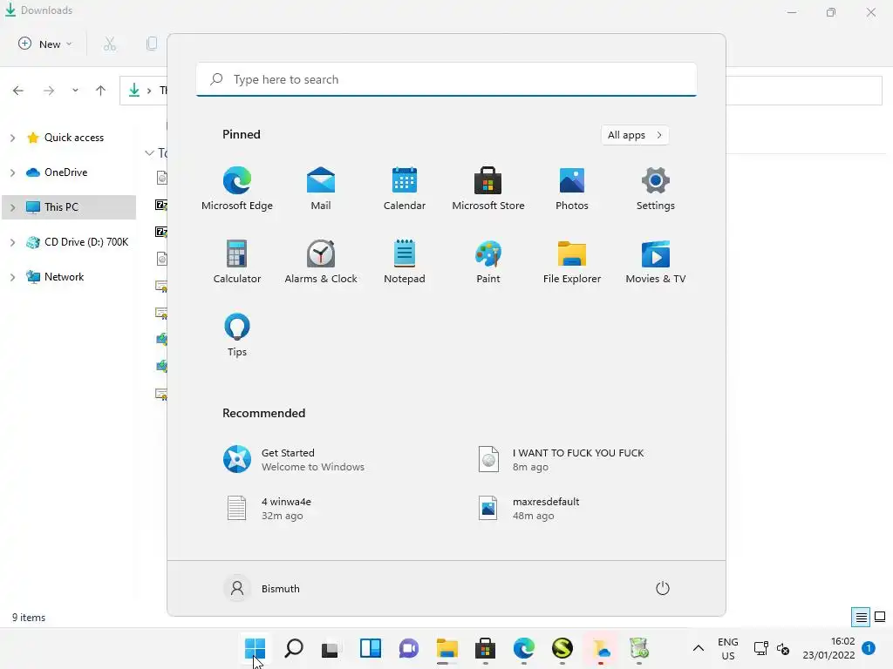Viewport: 893px width, 669px height.
Task: Launch the Photos app
Action: pyautogui.click(x=572, y=188)
